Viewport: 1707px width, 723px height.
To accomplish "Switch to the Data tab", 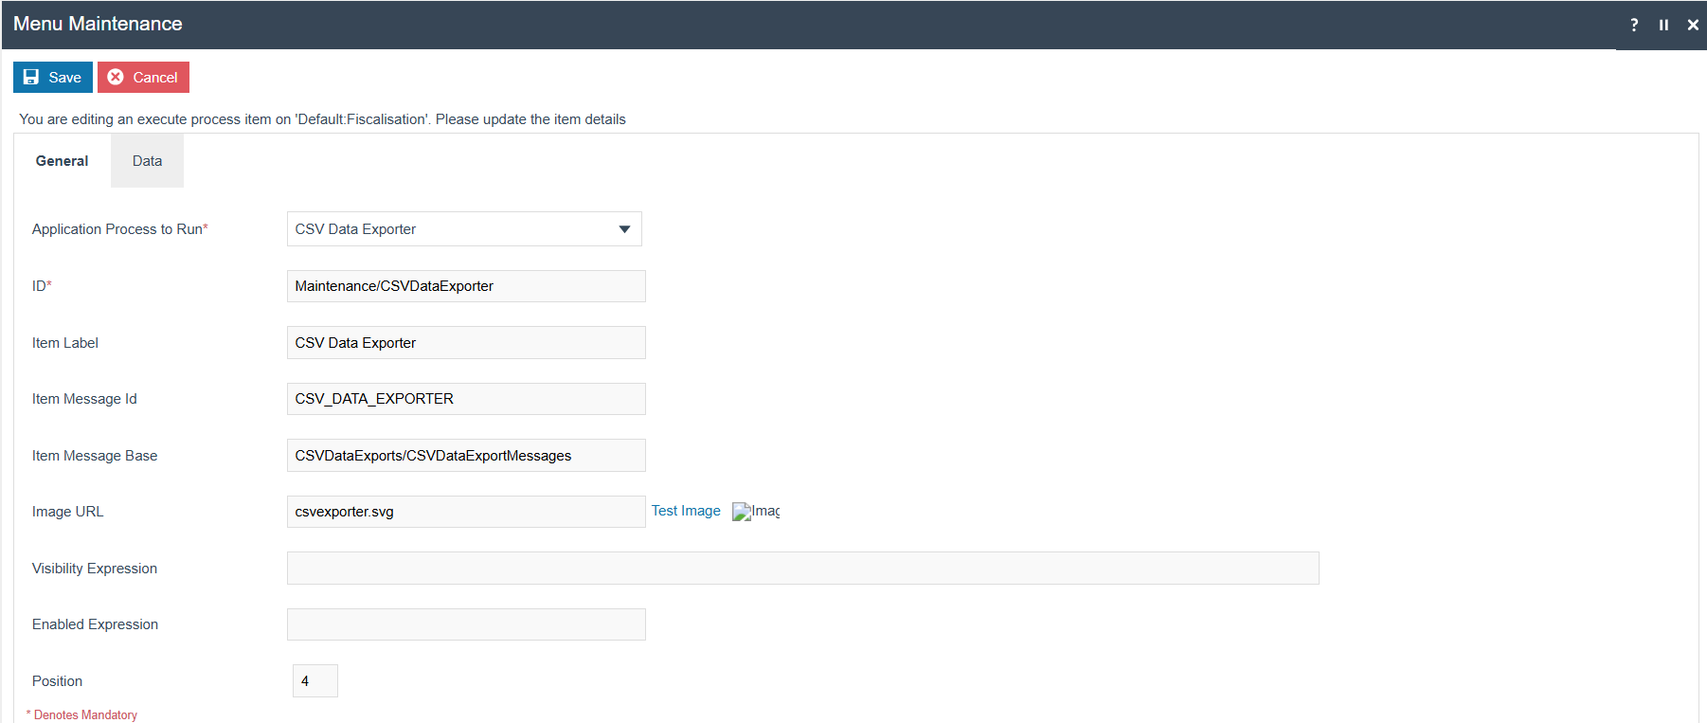I will coord(147,161).
